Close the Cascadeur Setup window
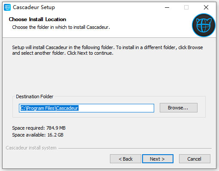The image size is (219, 171). coord(206,7)
